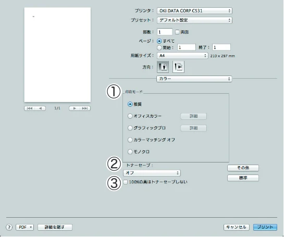Click the page preview thumbnail
284x237 pixels.
57,55
